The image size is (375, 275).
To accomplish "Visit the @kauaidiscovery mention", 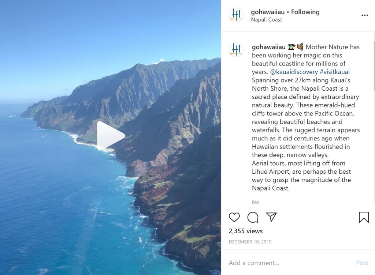I will 294,72.
